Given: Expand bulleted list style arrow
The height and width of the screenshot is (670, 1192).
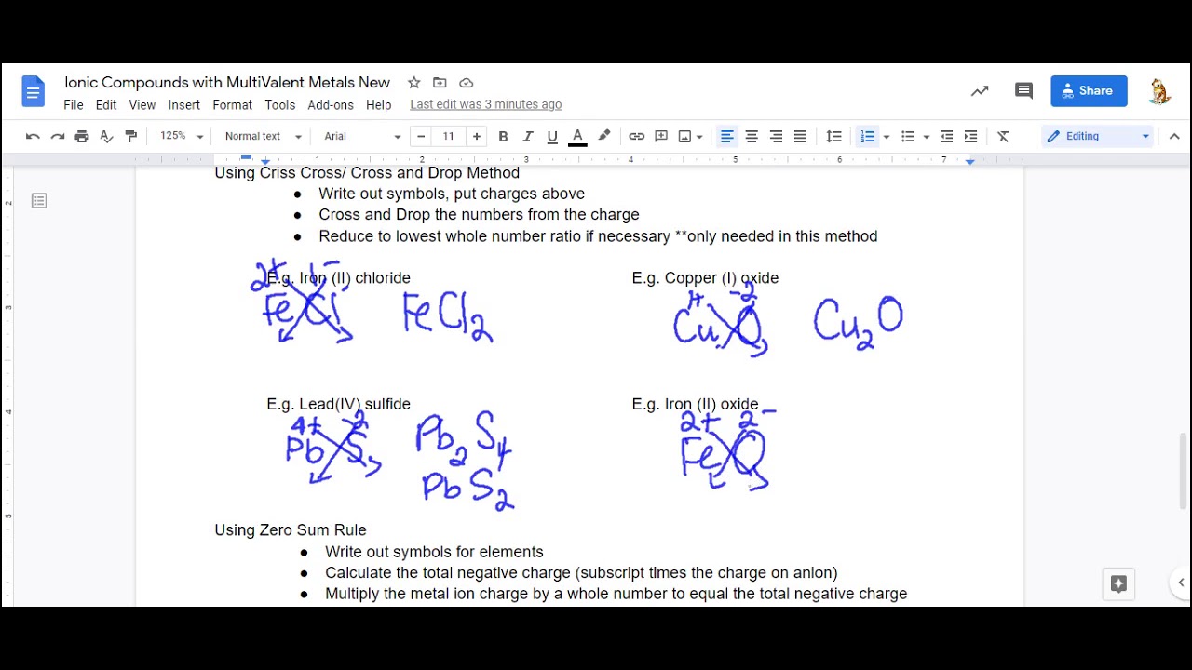Looking at the screenshot, I should point(926,137).
